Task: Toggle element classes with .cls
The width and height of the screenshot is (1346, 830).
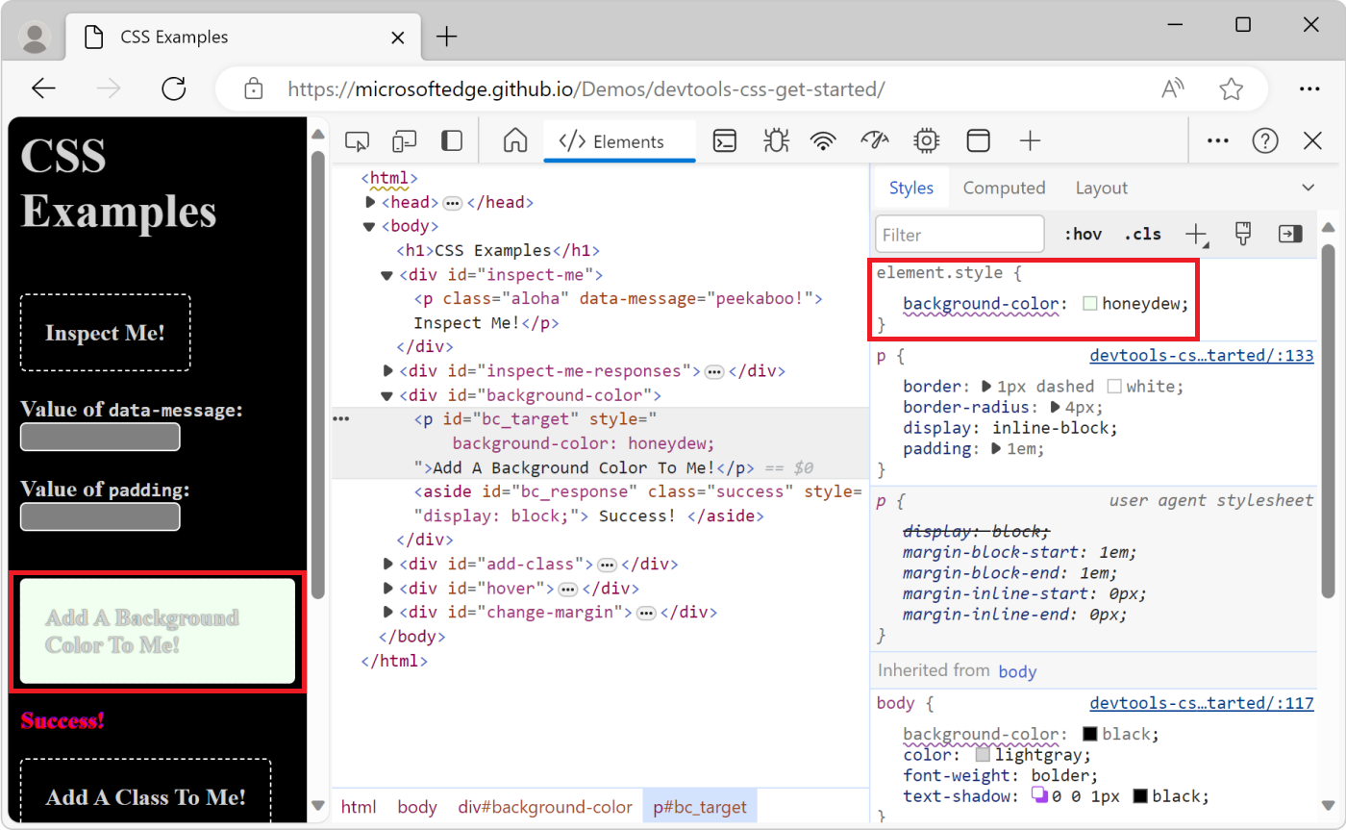Action: pyautogui.click(x=1142, y=234)
